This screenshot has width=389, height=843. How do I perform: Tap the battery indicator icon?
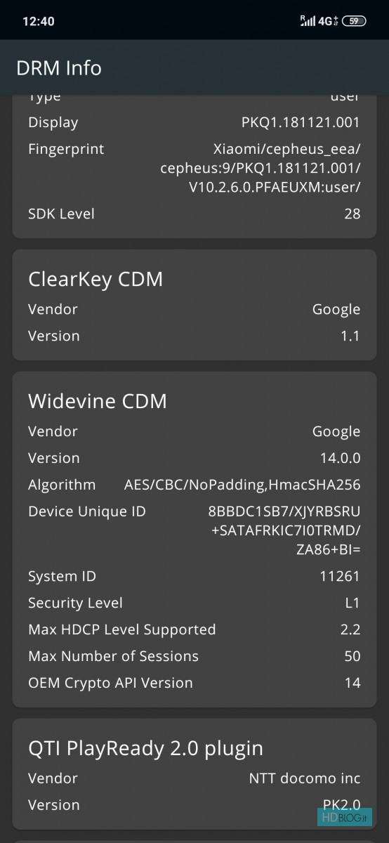(355, 21)
